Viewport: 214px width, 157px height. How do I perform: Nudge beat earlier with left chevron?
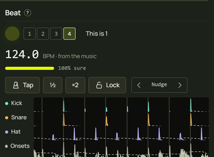point(139,85)
